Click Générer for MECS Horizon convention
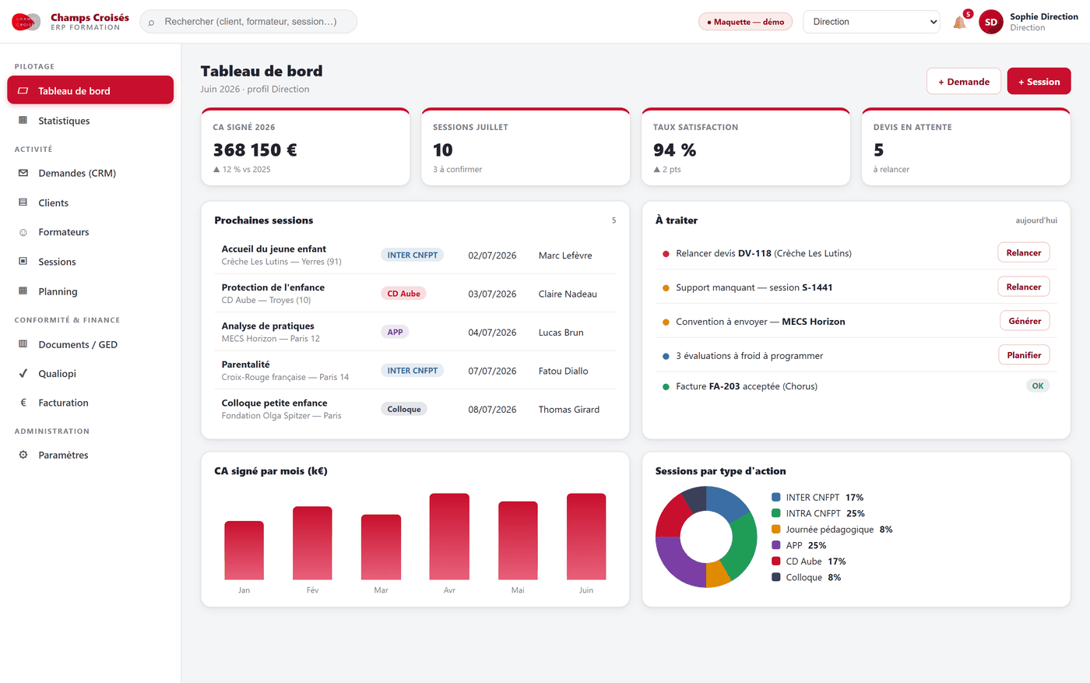 [1025, 321]
